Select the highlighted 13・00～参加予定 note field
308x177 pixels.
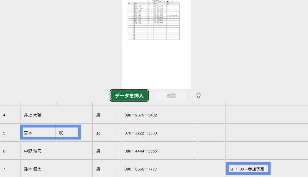point(248,169)
